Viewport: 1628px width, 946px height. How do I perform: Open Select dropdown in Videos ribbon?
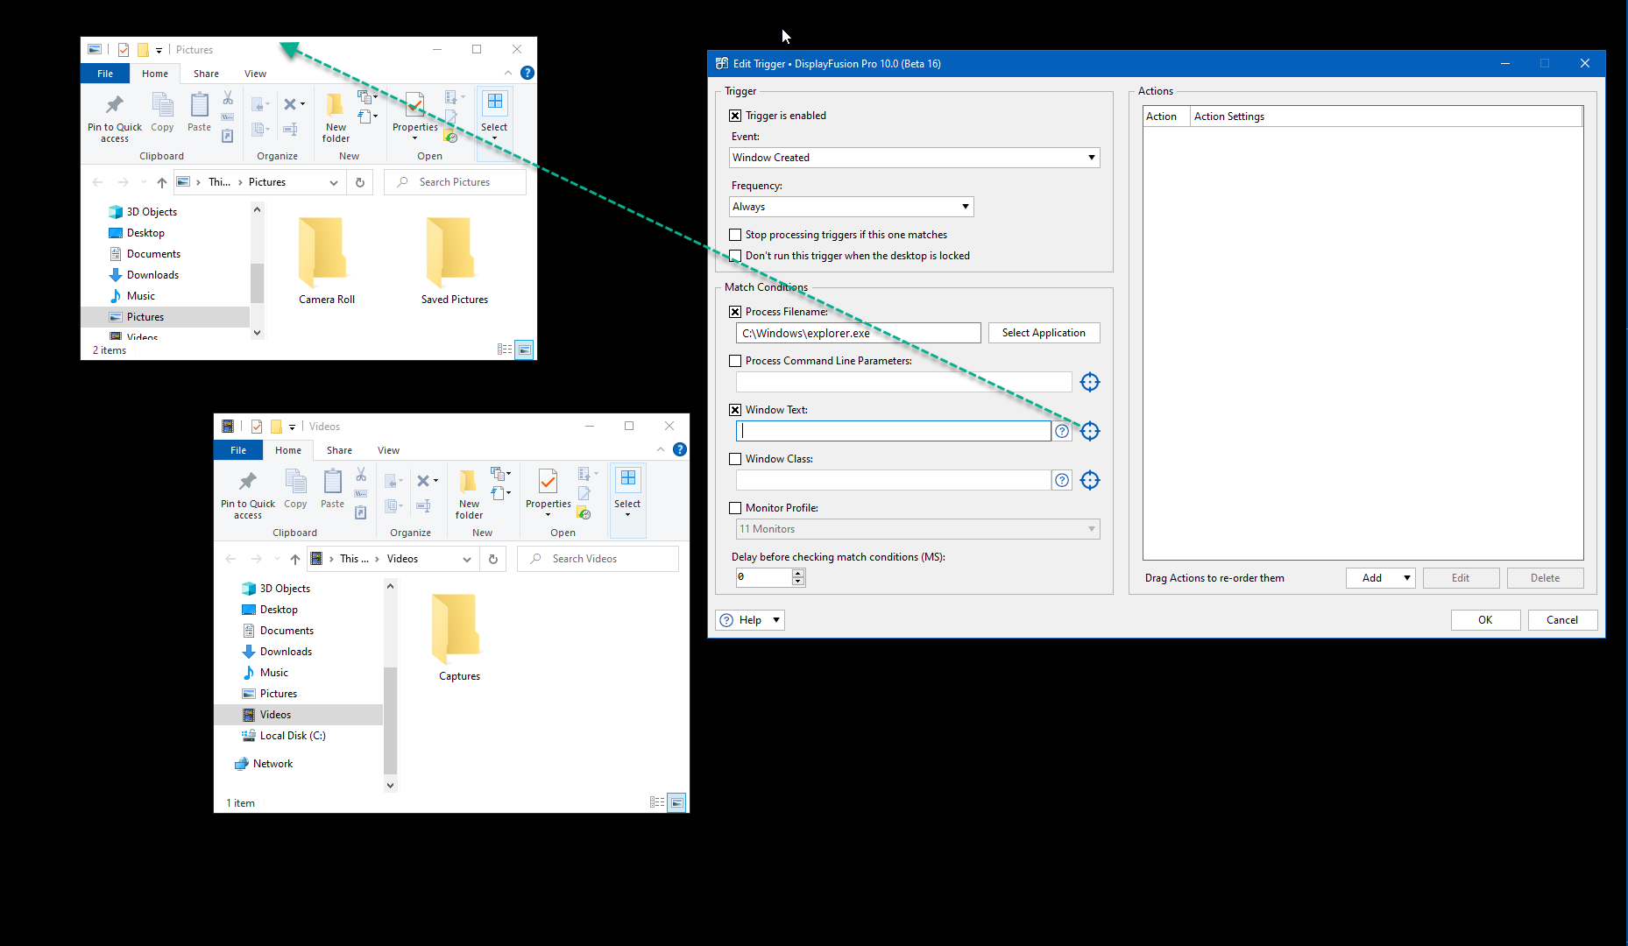pos(627,494)
